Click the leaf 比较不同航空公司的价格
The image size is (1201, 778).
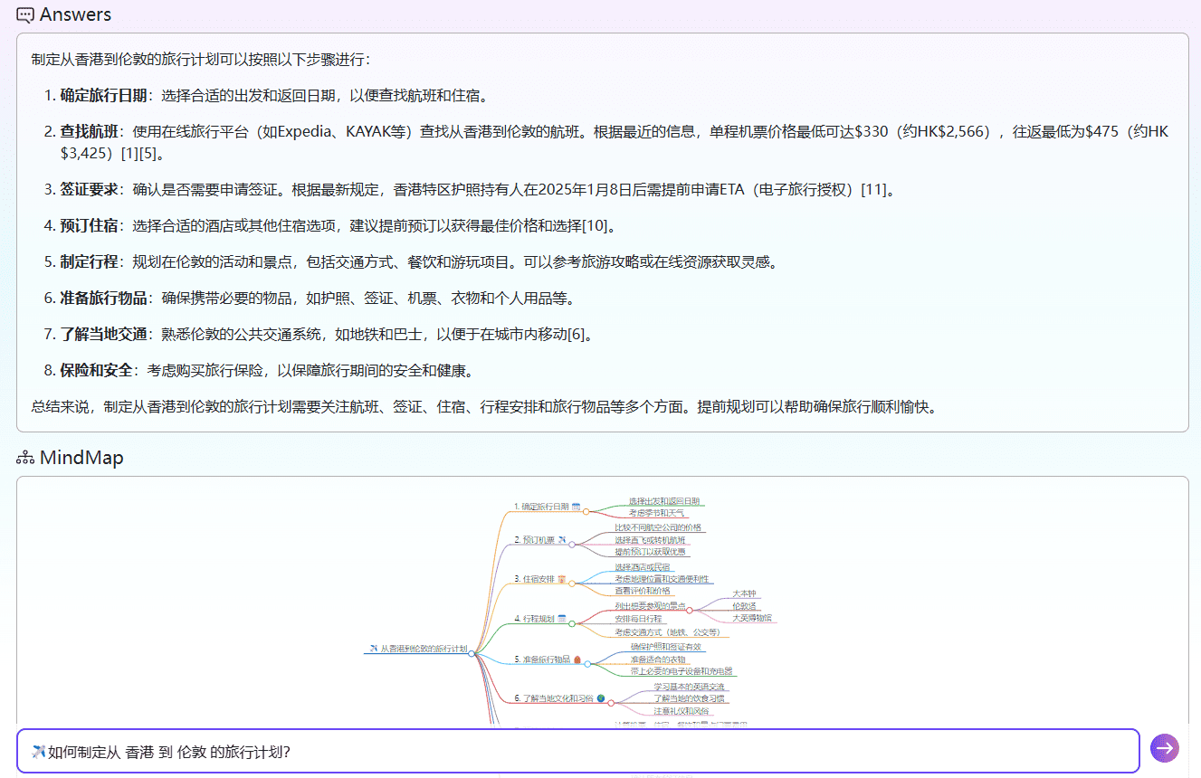(x=658, y=527)
